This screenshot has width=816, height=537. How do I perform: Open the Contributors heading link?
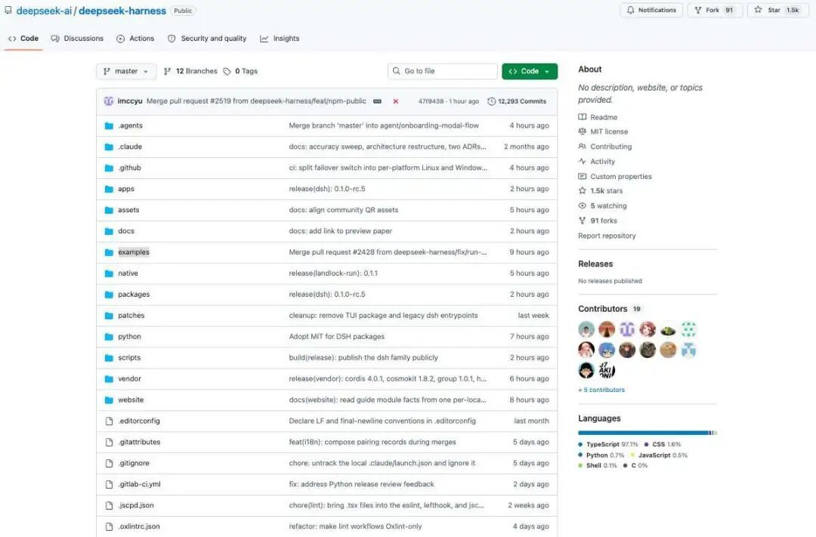click(x=603, y=309)
